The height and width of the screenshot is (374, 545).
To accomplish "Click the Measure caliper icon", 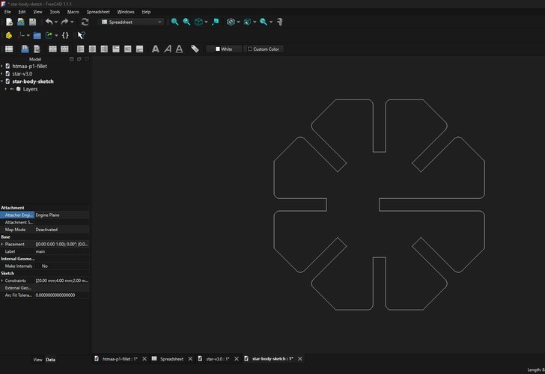I will coord(280,22).
